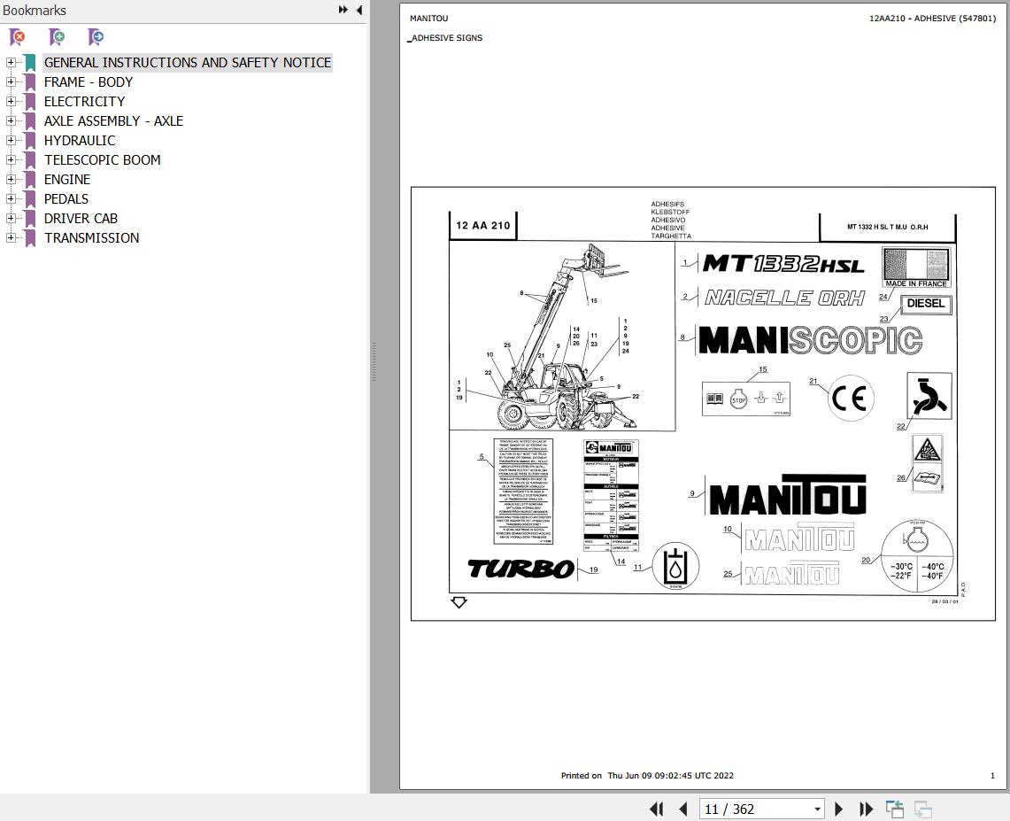Viewport: 1010px width, 821px height.
Task: Open the HYDRAULIC bookmark
Action: pos(80,141)
